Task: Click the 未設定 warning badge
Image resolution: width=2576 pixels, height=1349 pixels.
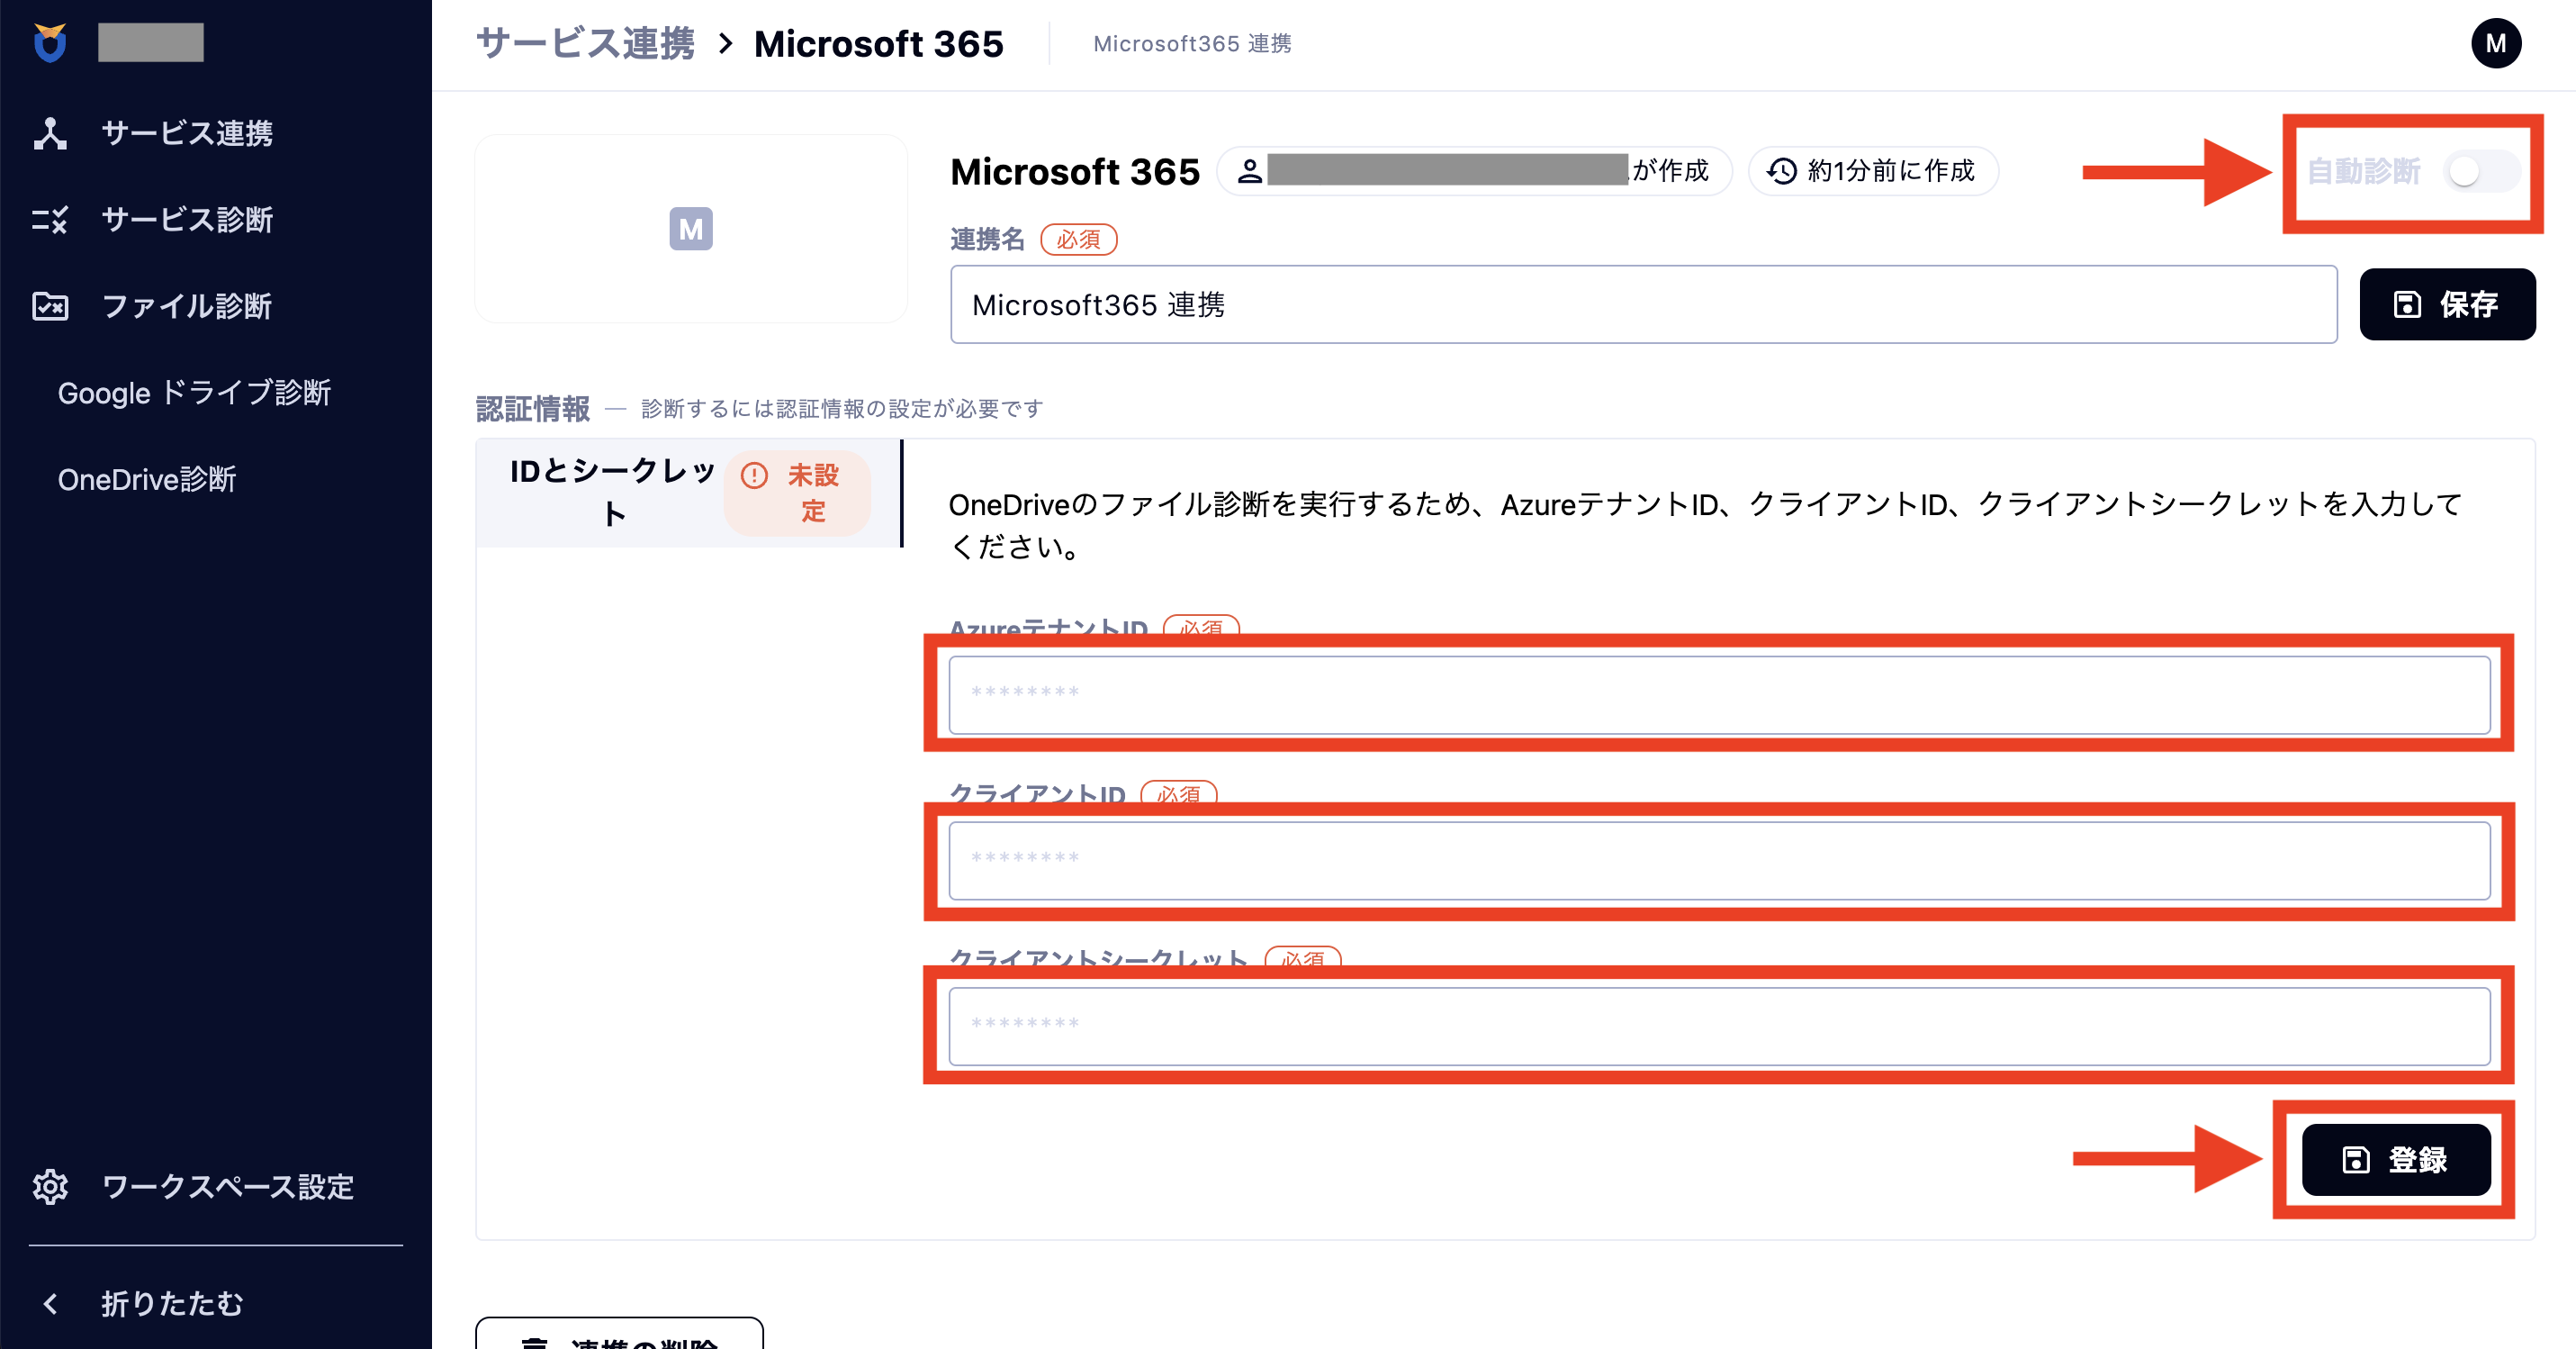Action: click(x=797, y=493)
